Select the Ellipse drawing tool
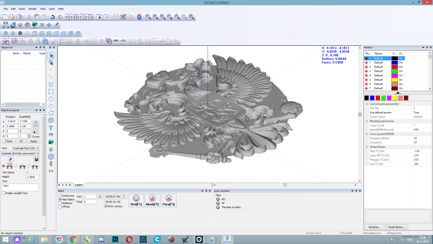 coord(51,106)
